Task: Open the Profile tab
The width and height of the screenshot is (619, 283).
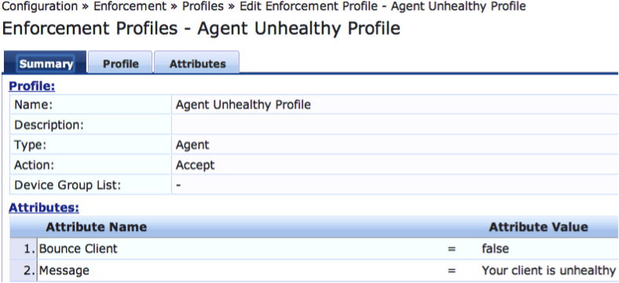Action: coord(120,63)
